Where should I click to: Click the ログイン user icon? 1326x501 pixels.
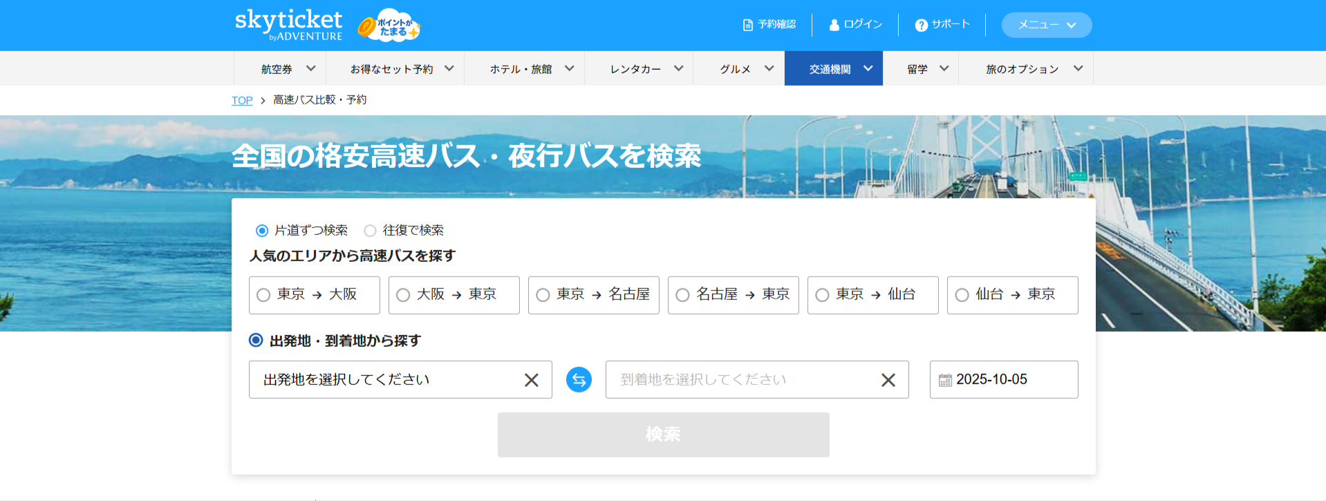pyautogui.click(x=834, y=25)
